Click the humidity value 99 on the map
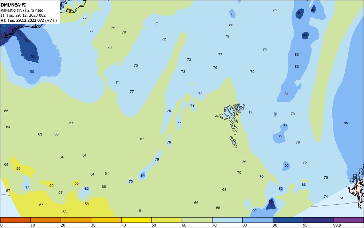 pos(270,201)
